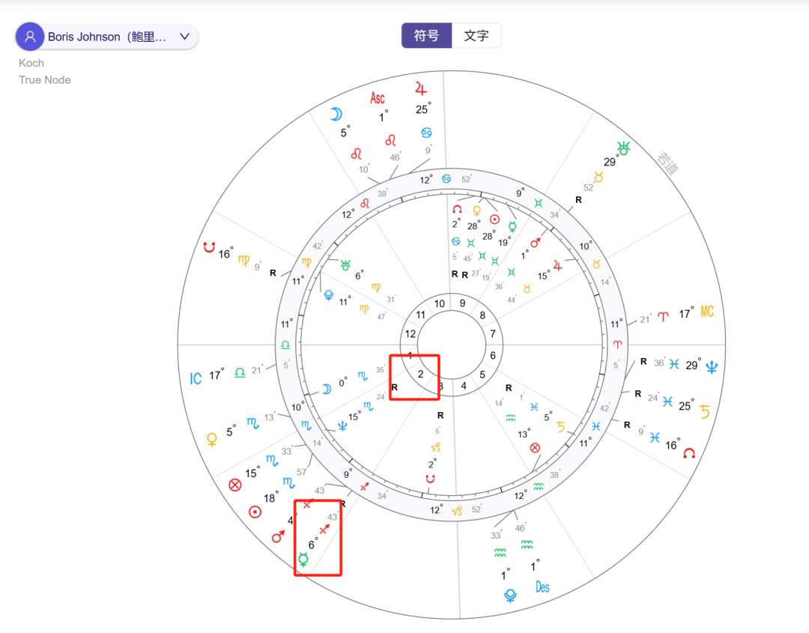Select the red South Node glyph near 16° Virgo
The height and width of the screenshot is (633, 809).
click(210, 247)
